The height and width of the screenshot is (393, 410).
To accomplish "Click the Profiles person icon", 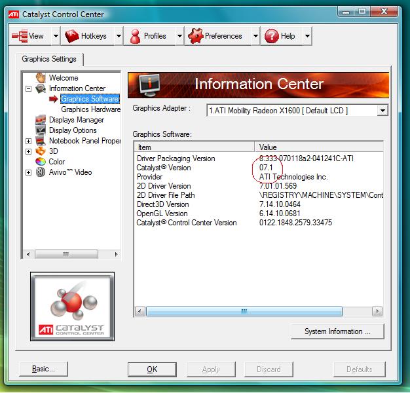I will [x=135, y=36].
